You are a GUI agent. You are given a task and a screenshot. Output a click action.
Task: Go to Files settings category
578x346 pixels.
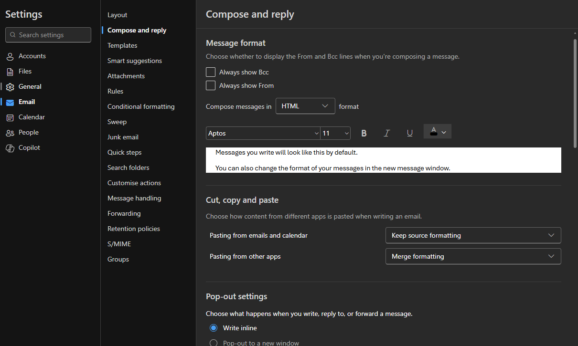[25, 71]
